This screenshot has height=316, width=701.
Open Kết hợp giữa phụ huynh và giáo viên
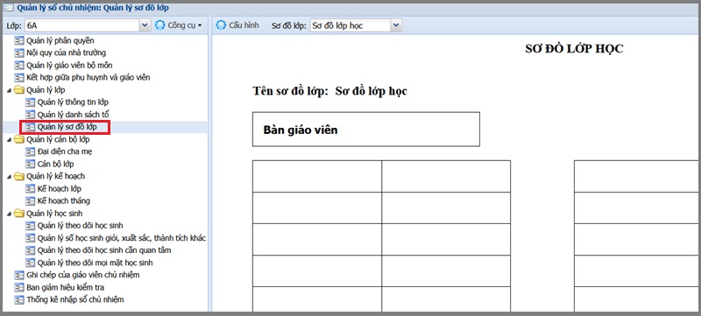coord(89,78)
